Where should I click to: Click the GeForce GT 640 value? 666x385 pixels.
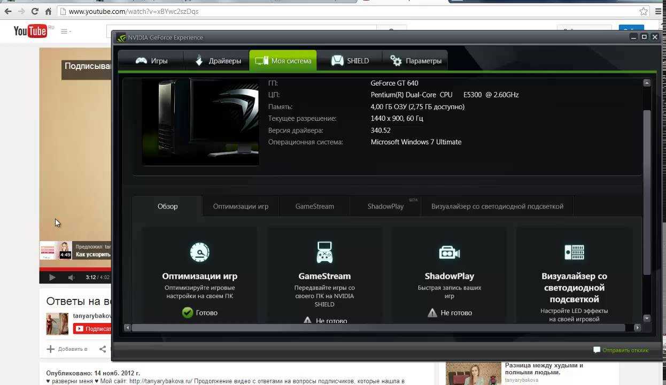(394, 83)
